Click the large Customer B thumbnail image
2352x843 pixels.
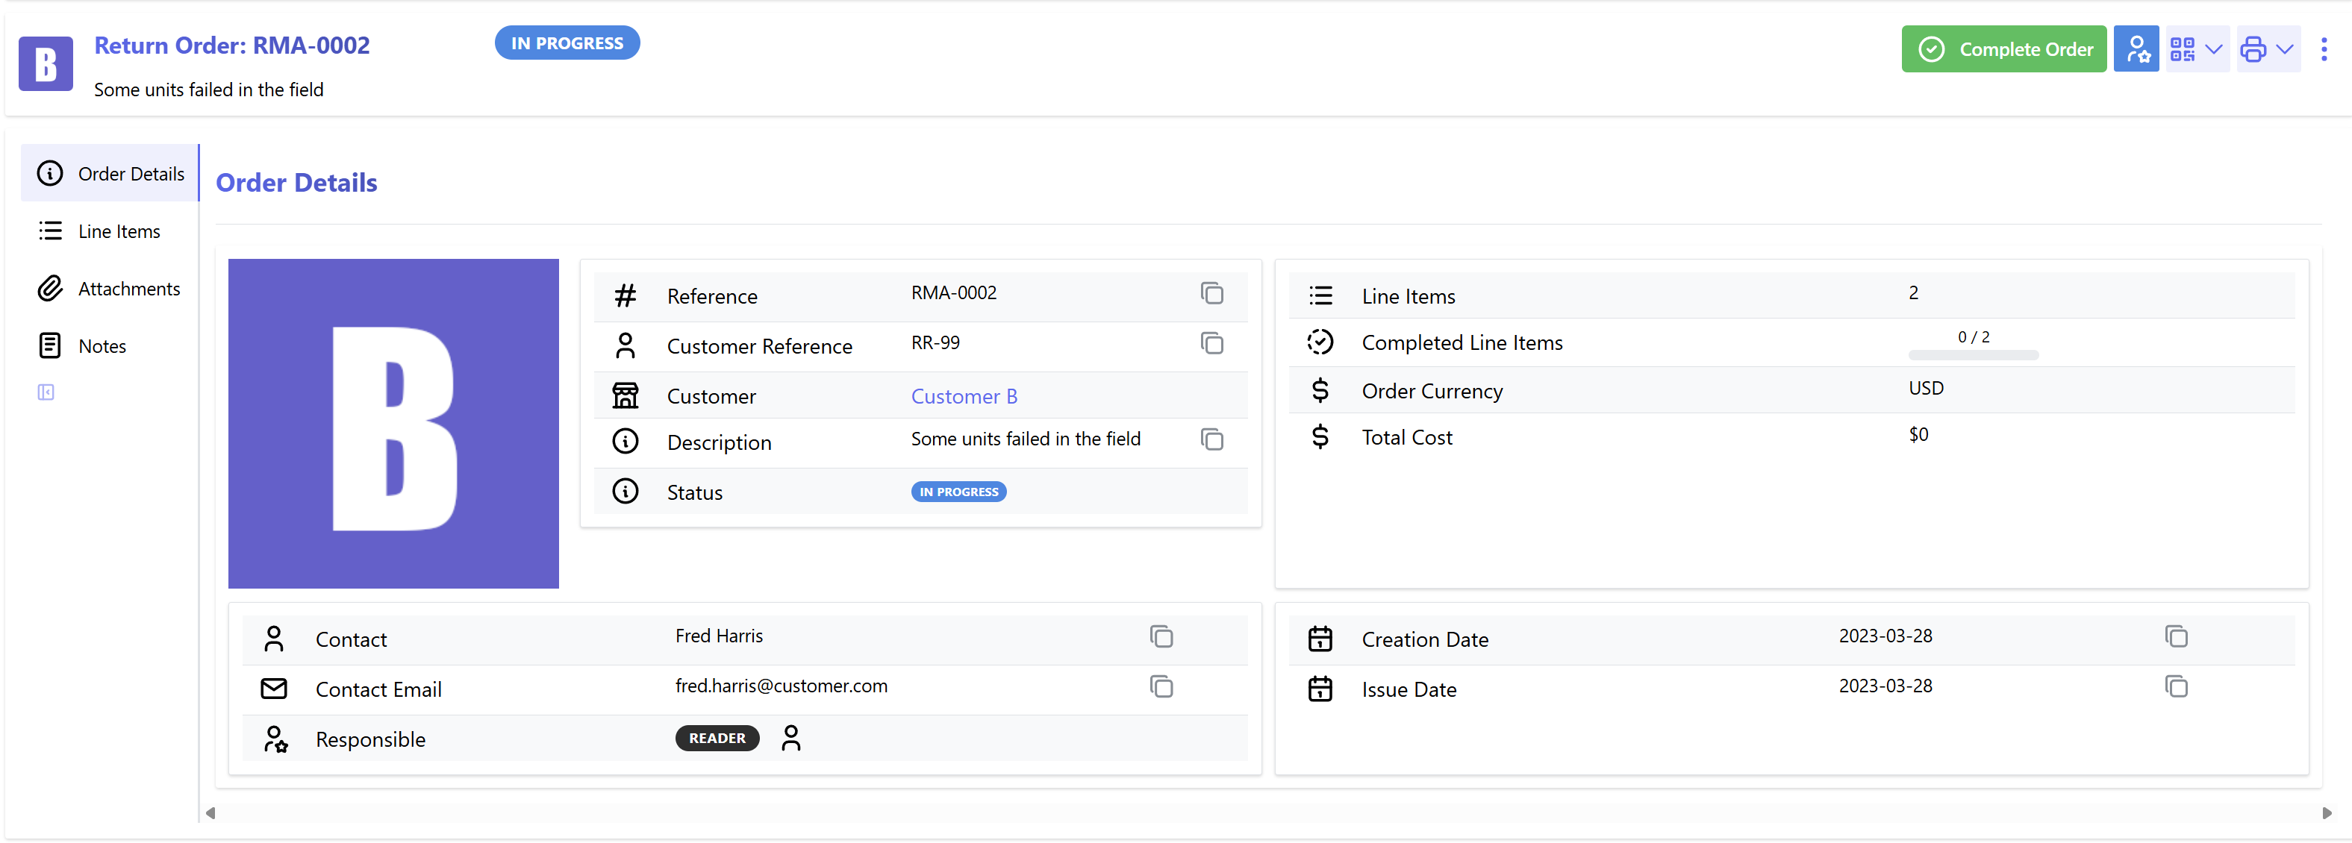tap(393, 424)
